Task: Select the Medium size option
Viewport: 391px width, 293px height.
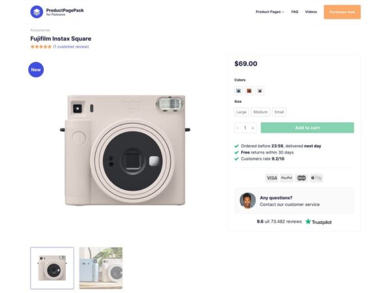Action: coord(260,112)
